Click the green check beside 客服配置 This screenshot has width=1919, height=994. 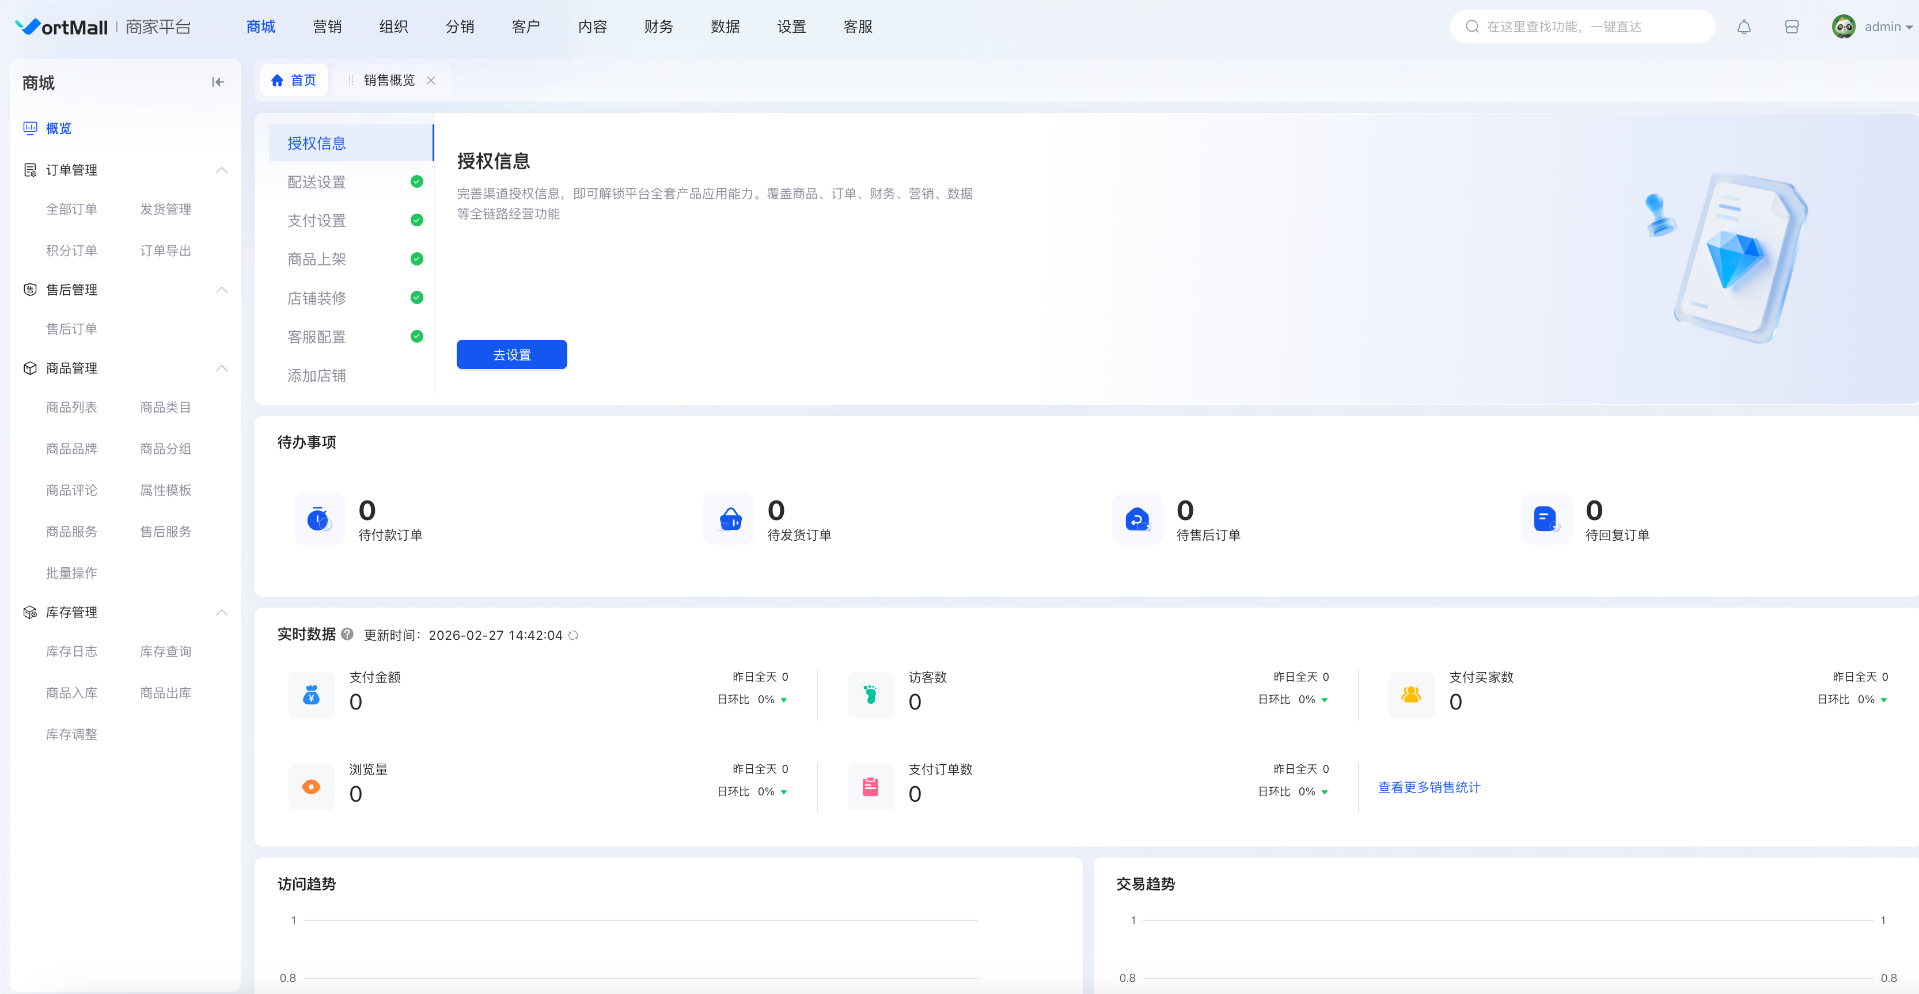[417, 337]
